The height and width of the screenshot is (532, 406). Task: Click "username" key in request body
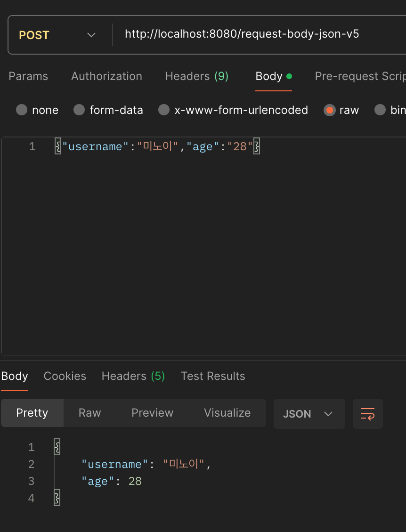coord(96,146)
